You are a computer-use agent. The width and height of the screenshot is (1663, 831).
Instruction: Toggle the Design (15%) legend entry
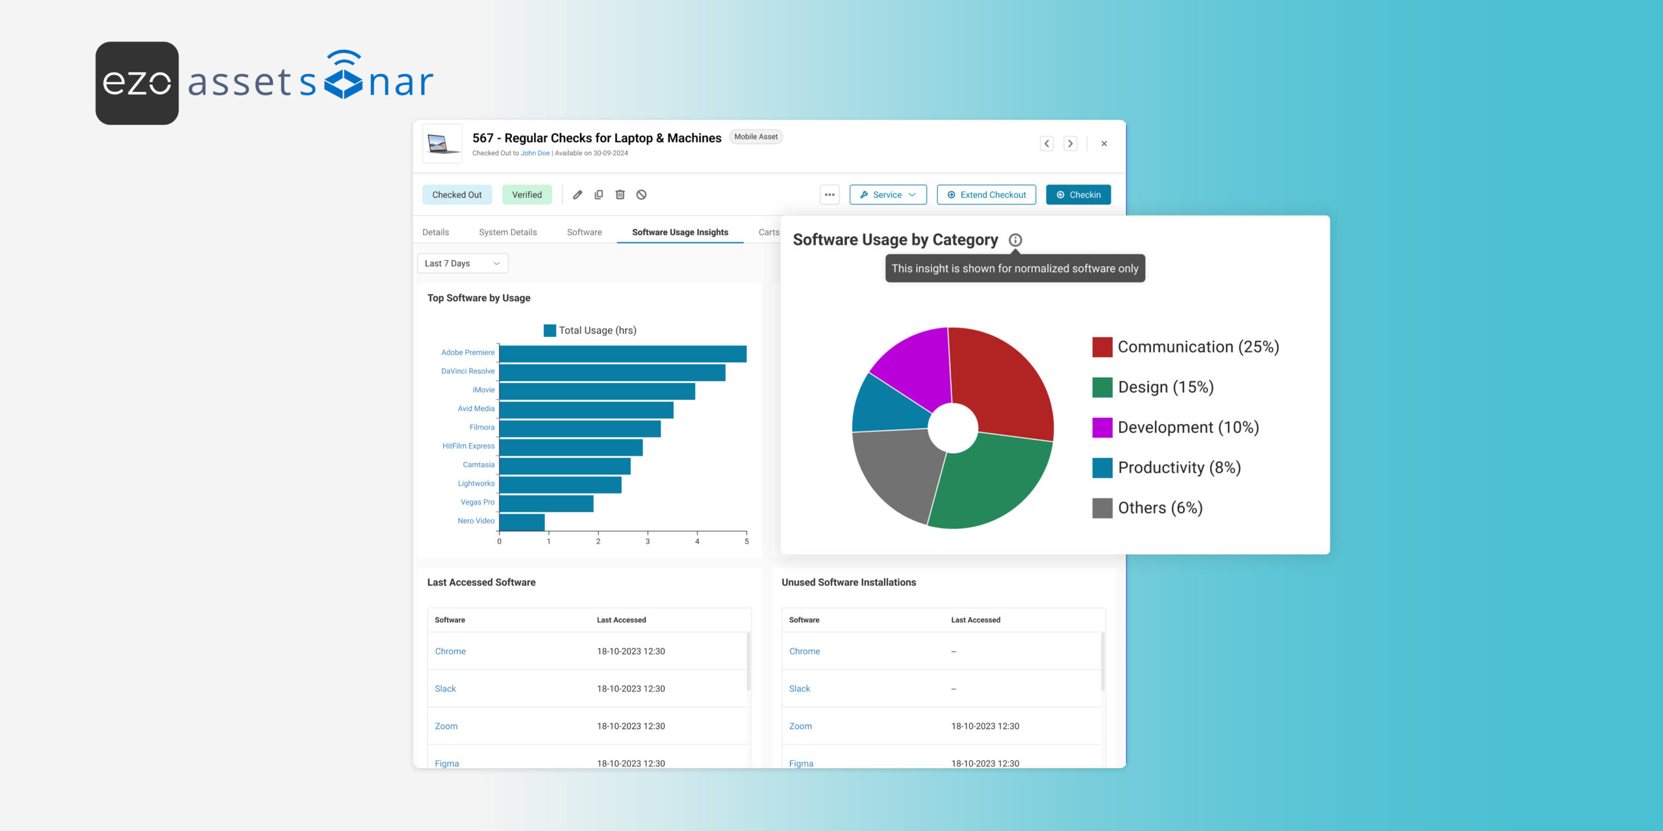(1153, 388)
